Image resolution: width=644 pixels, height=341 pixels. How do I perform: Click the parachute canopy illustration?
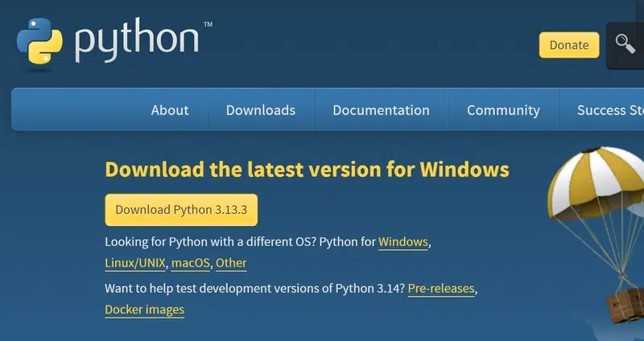coord(597,185)
